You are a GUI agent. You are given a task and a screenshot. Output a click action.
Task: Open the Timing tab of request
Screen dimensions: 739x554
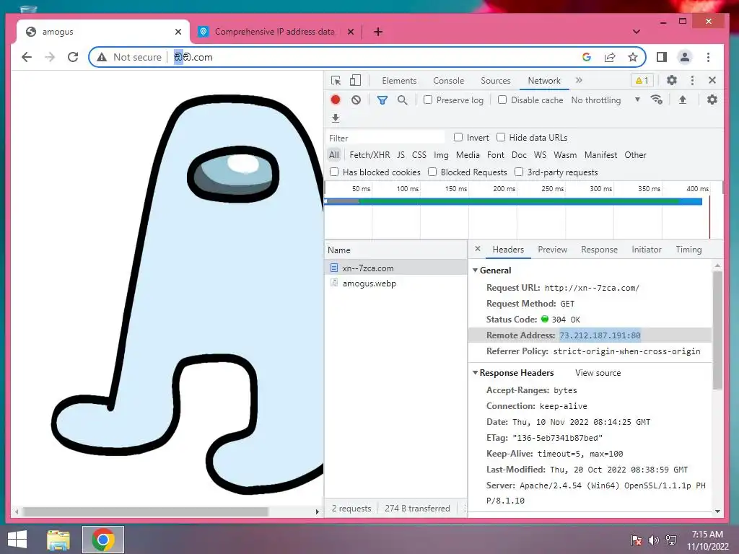(688, 249)
